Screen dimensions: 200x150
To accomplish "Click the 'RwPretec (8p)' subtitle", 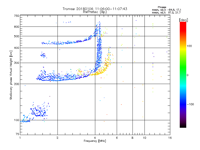I will [x=95, y=12].
